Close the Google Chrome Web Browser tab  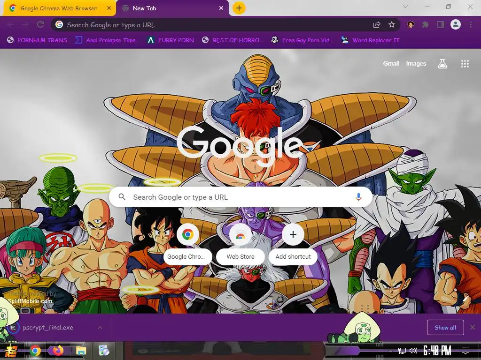click(109, 8)
